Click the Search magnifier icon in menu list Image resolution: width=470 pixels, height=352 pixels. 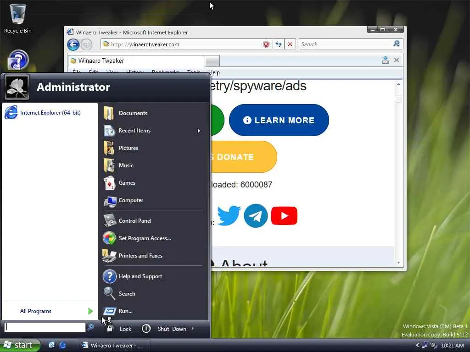pyautogui.click(x=109, y=293)
